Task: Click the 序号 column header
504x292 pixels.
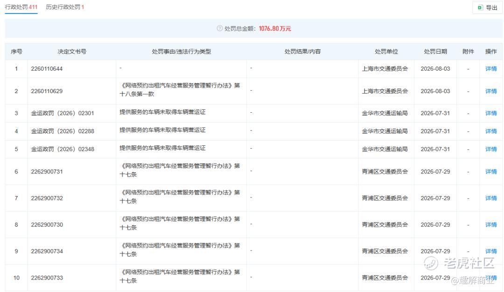Action: (x=16, y=52)
